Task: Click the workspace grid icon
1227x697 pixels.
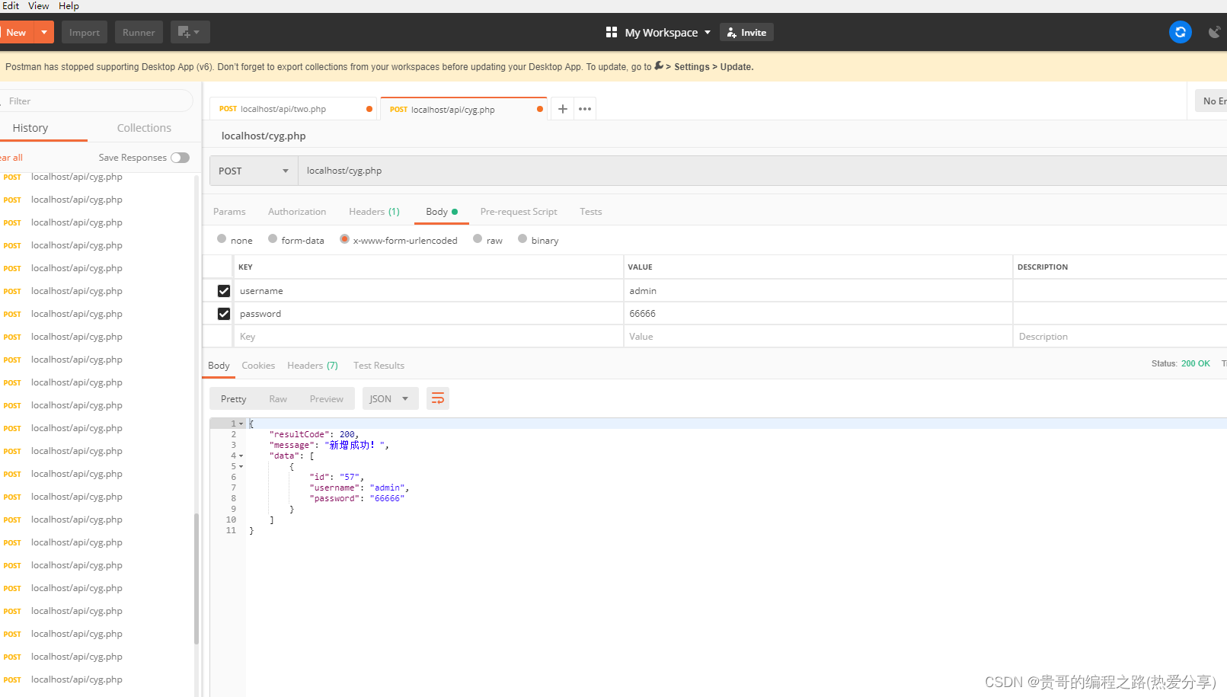Action: pyautogui.click(x=611, y=32)
